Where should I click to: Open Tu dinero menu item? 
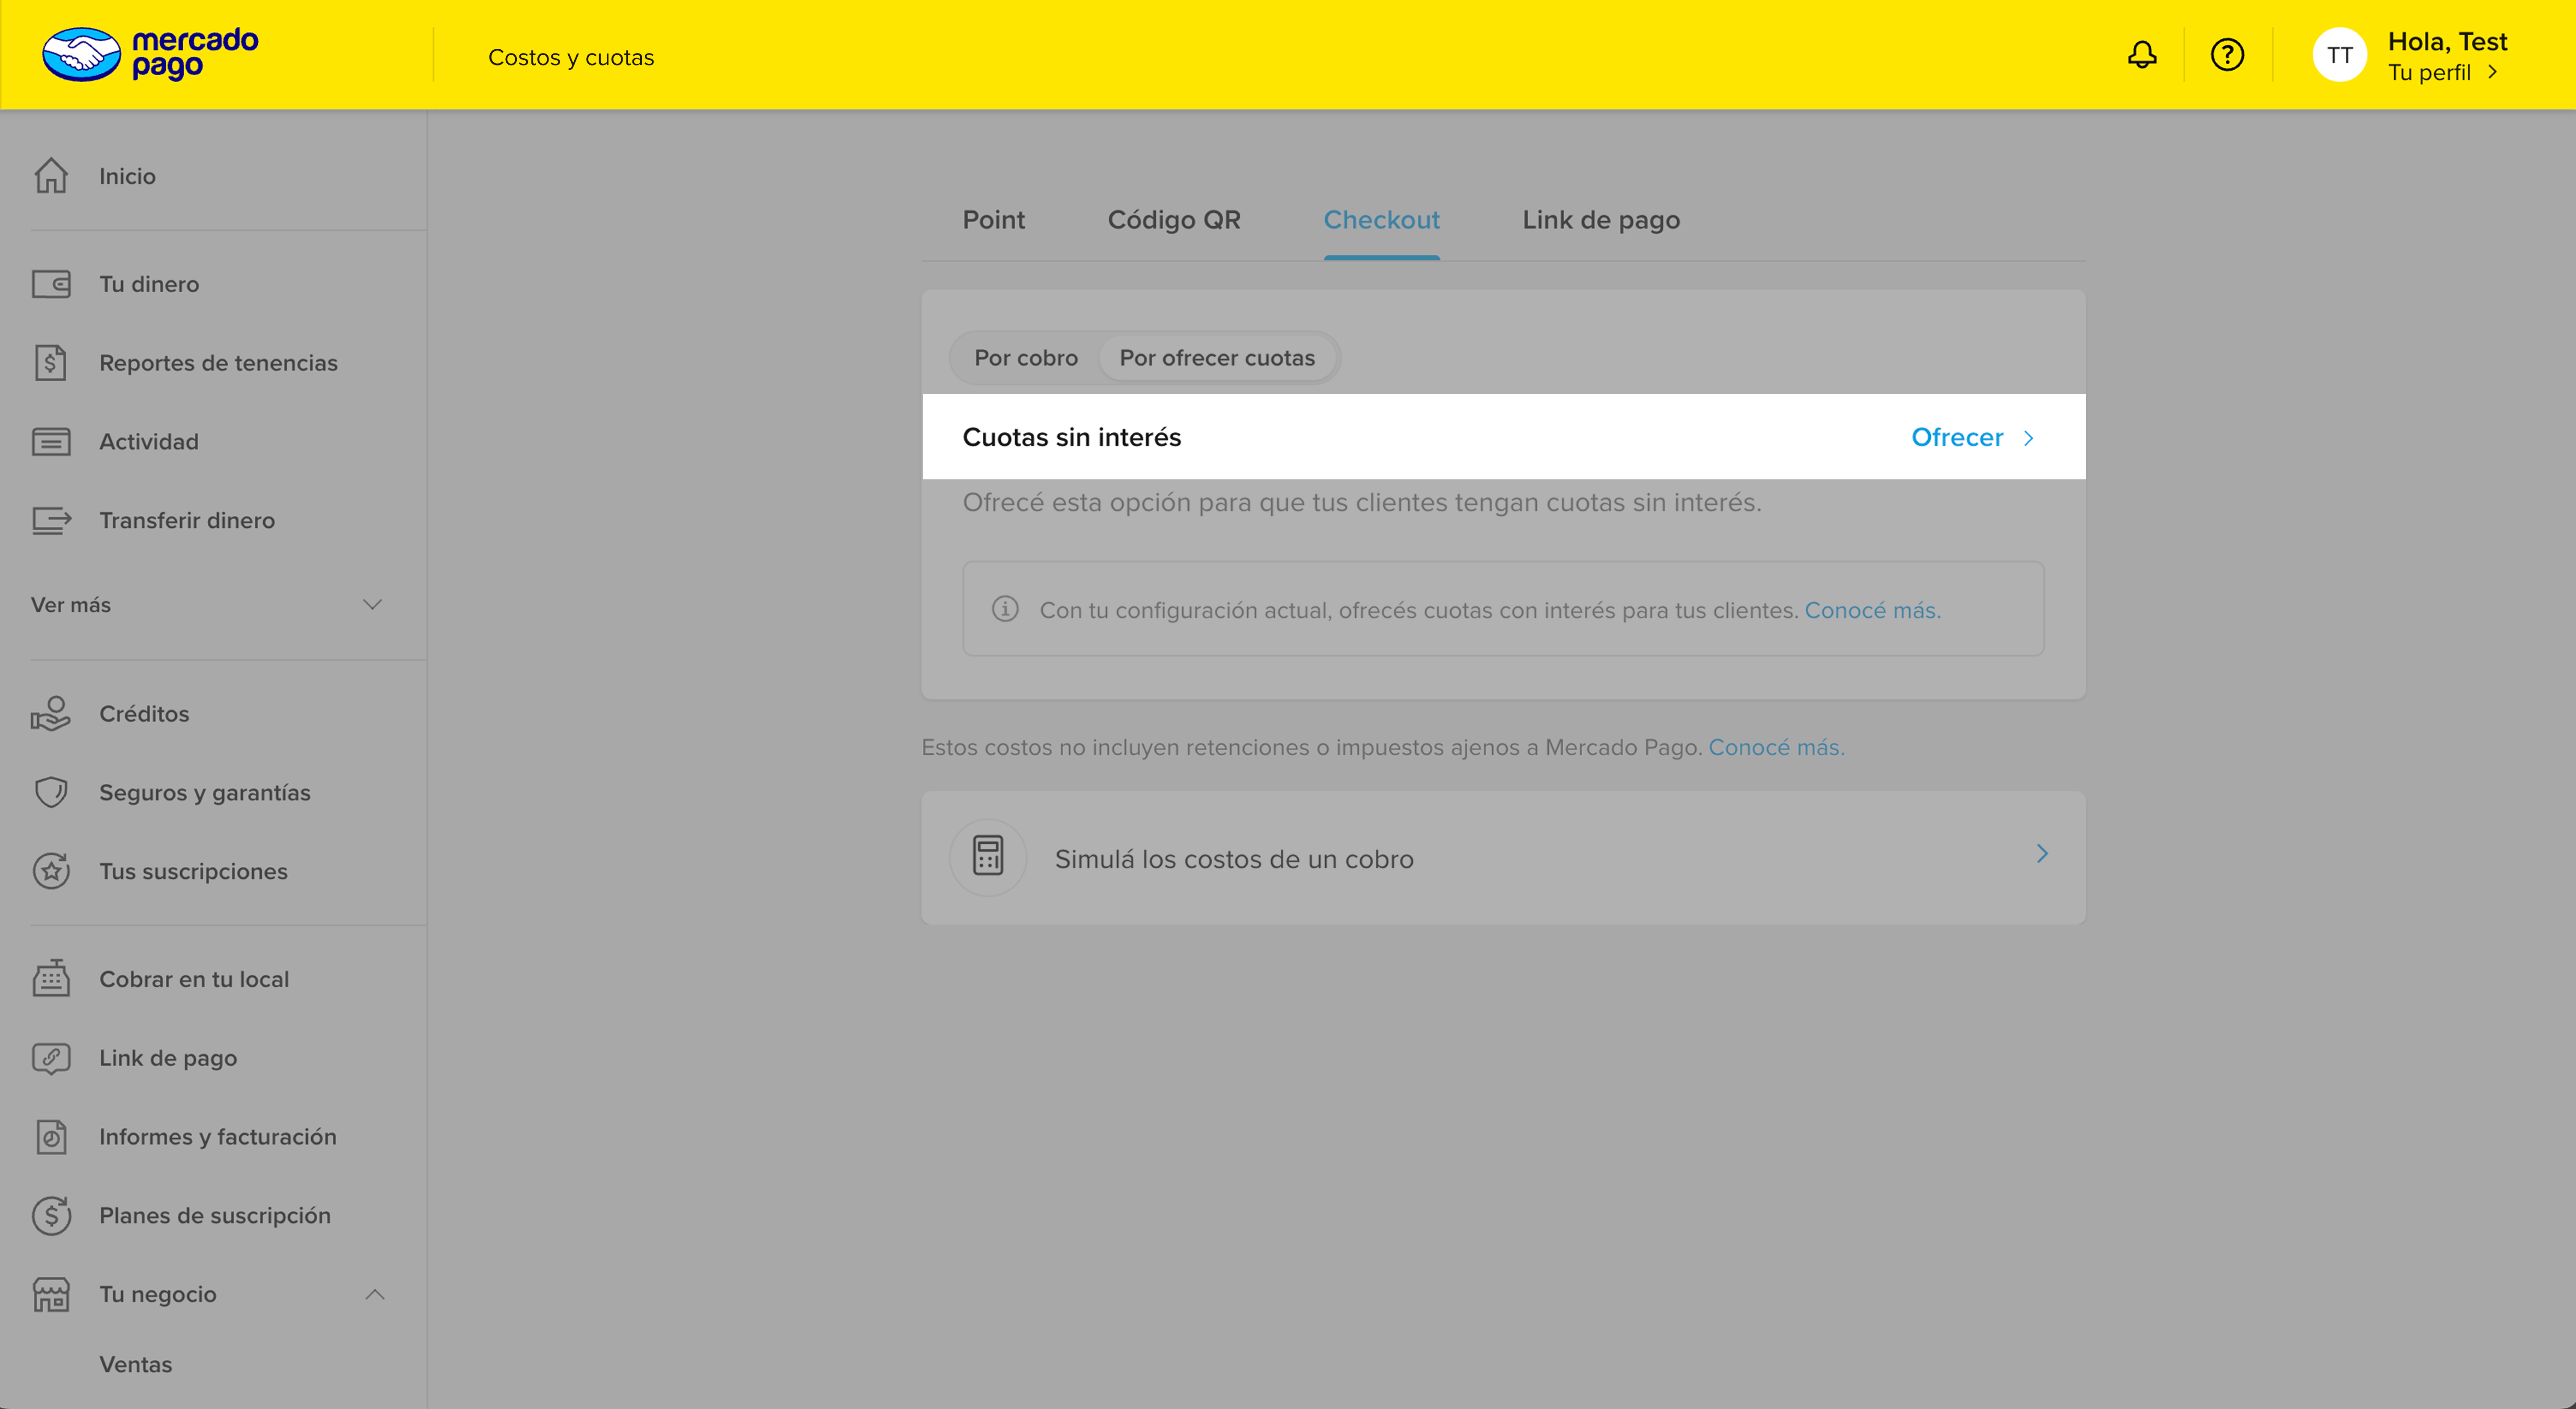149,284
